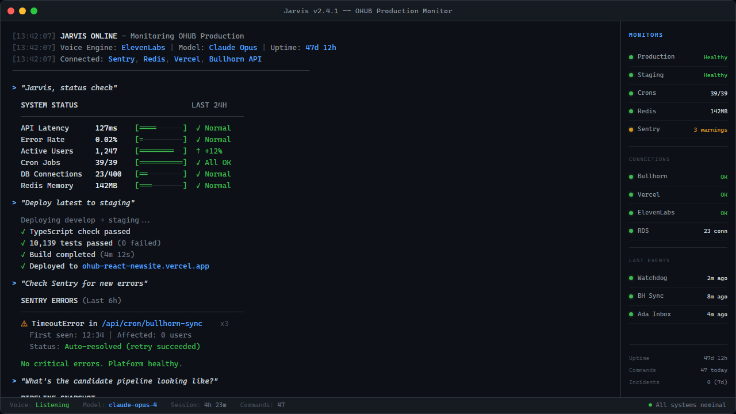Viewport: 736px width, 414px height.
Task: Click the "LAST 24H" heading label
Action: (x=209, y=105)
